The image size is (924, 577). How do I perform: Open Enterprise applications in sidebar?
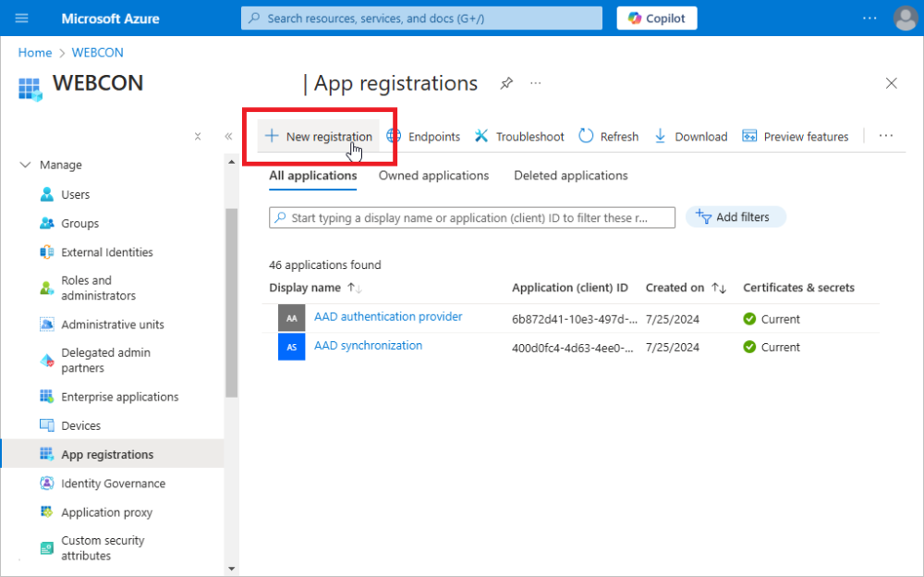(x=119, y=397)
